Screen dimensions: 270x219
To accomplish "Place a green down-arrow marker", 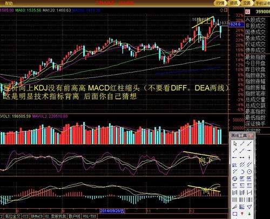I will pyautogui.click(x=249, y=214).
